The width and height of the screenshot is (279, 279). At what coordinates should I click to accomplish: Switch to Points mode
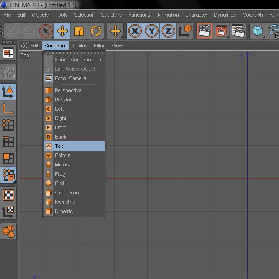coord(8,125)
